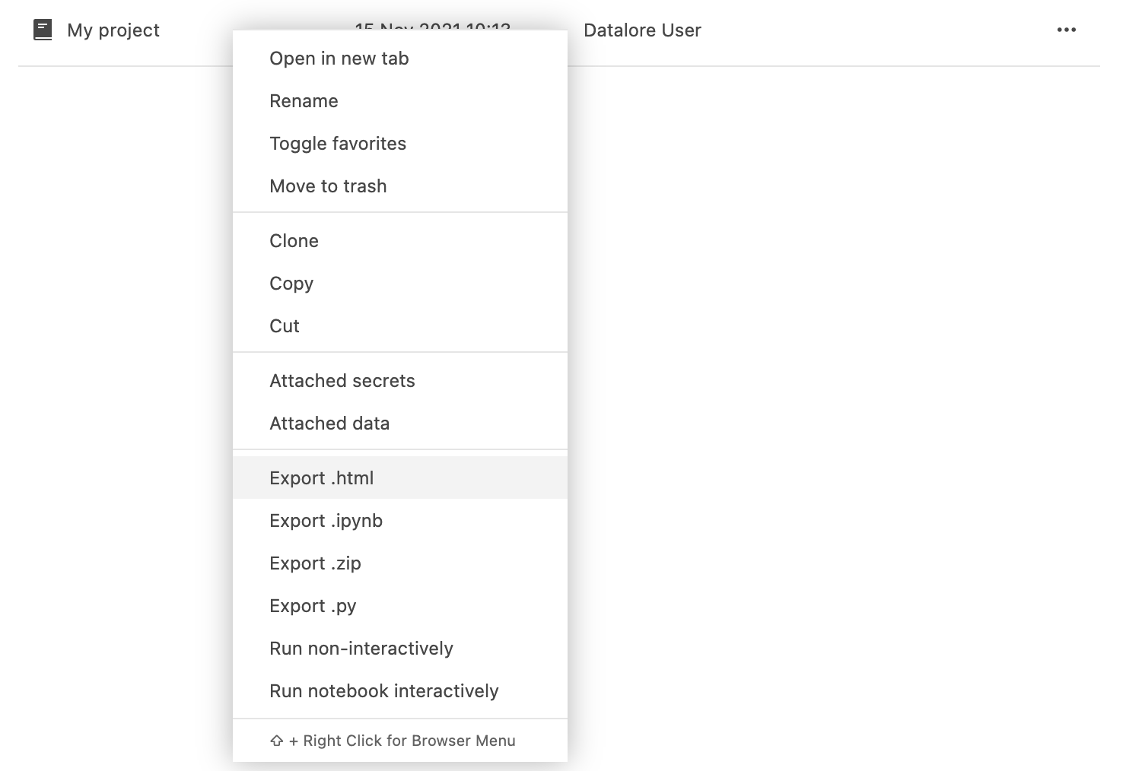Screen dimensions: 1126x771
Task: Export the notebook as .zip
Action: pos(316,563)
